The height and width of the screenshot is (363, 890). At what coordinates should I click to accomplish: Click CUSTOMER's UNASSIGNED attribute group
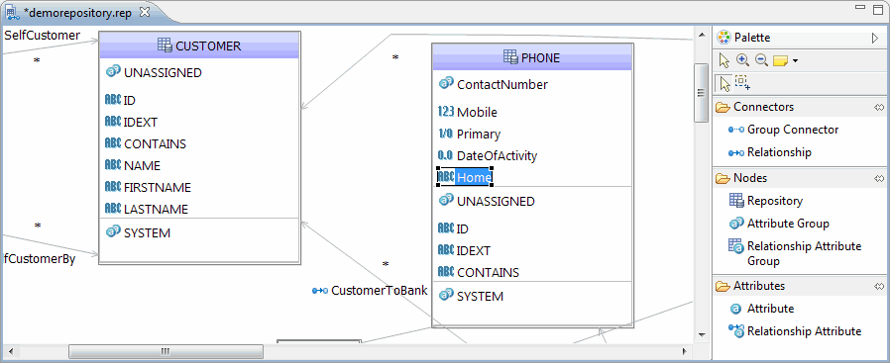(x=154, y=72)
